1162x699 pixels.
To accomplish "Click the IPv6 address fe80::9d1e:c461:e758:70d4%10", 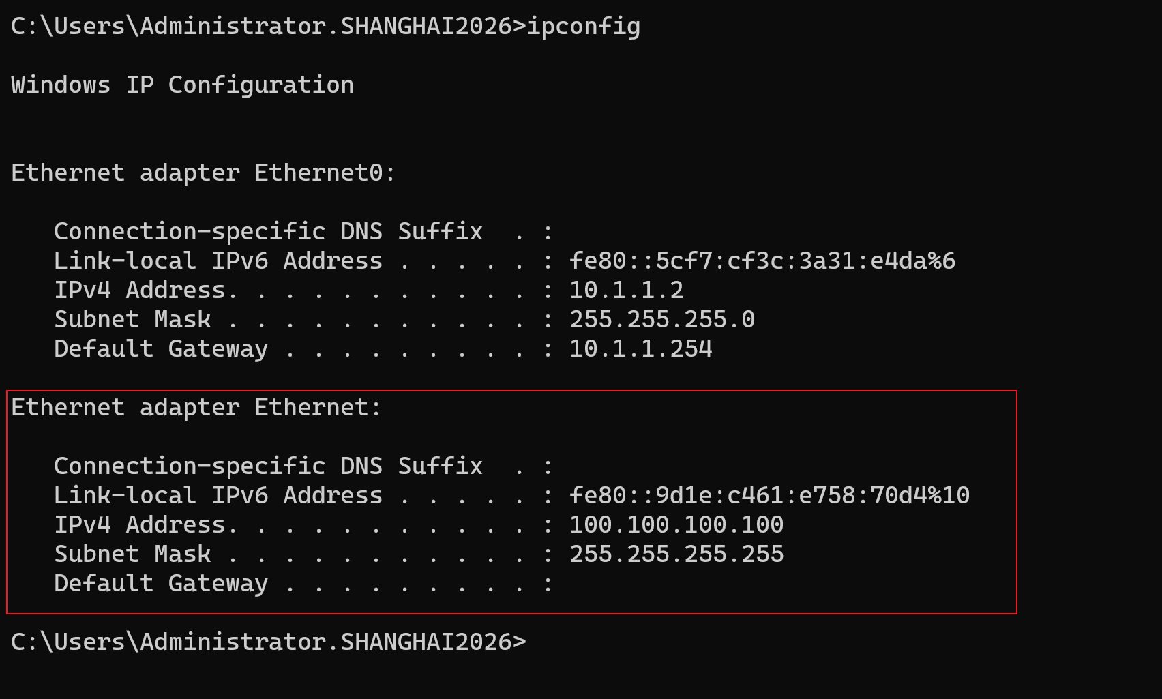I will 769,495.
